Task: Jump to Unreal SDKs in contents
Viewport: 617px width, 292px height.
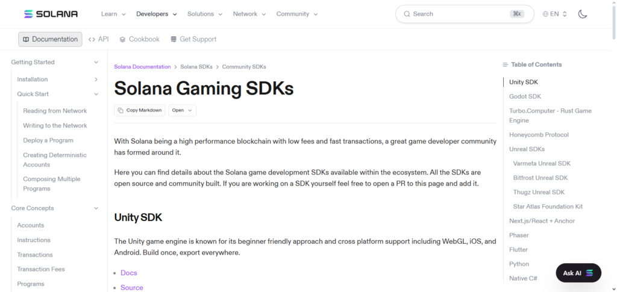Action: click(527, 149)
